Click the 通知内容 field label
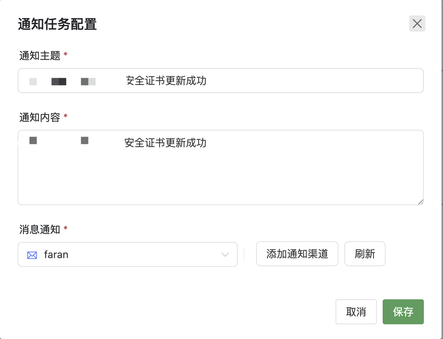This screenshot has height=339, width=443. (x=40, y=117)
